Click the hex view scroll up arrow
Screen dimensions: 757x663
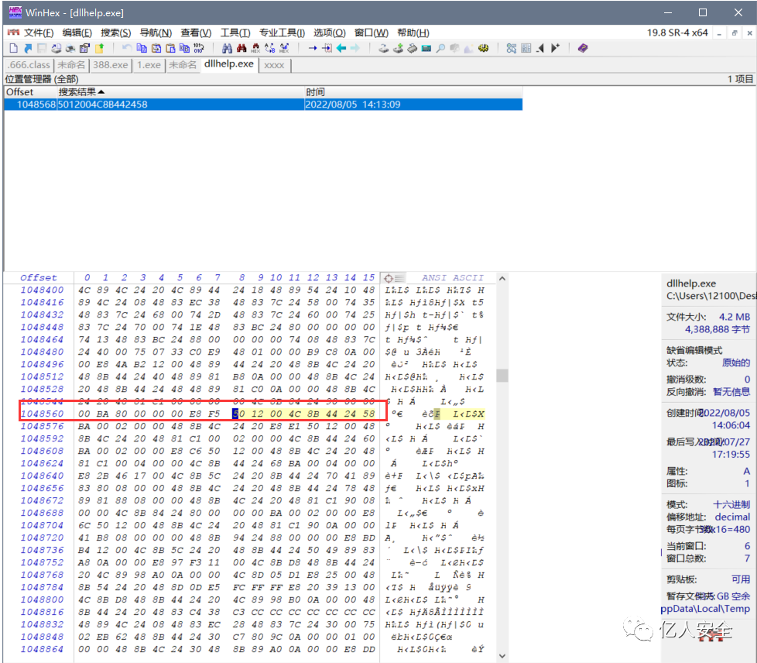coord(502,279)
